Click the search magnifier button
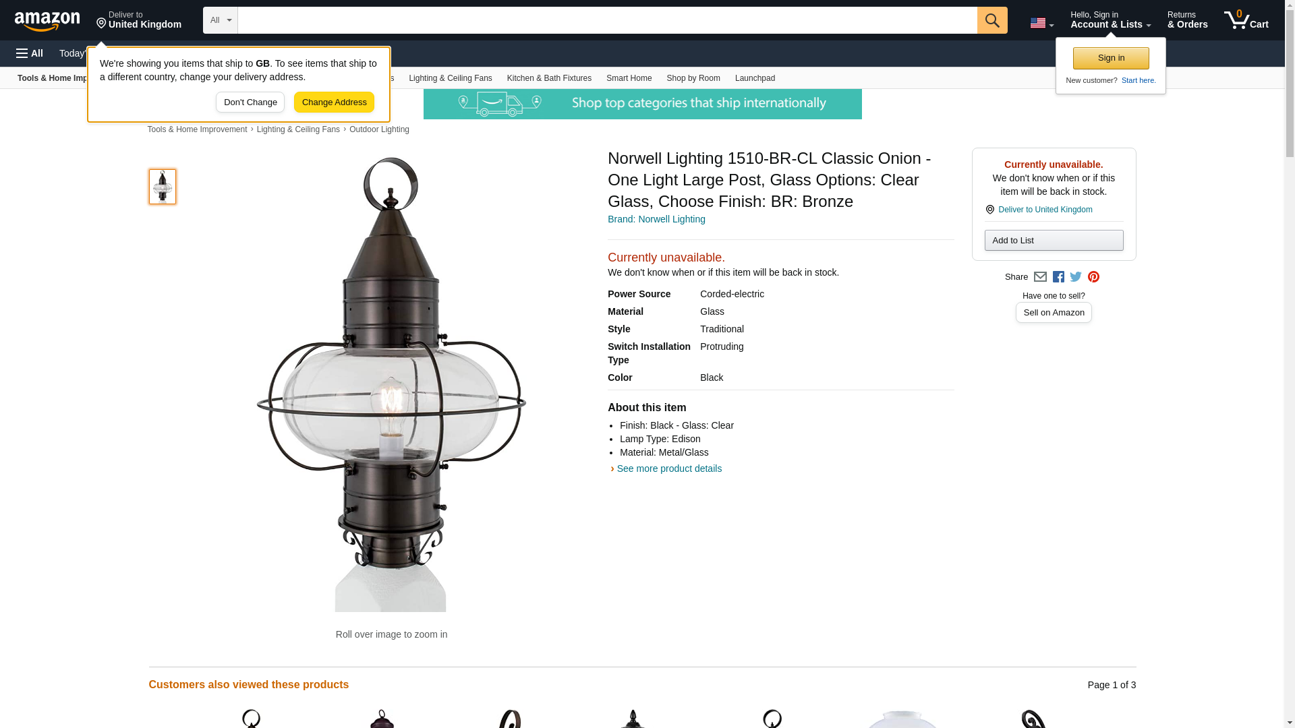Screen dimensions: 1295x728 (992, 20)
